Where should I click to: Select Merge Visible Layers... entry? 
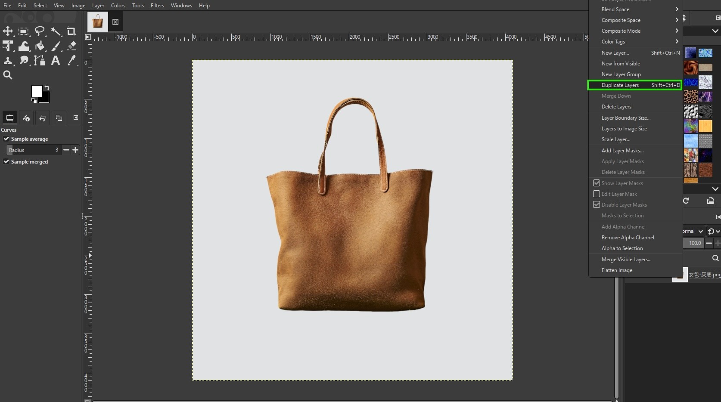tap(635, 260)
